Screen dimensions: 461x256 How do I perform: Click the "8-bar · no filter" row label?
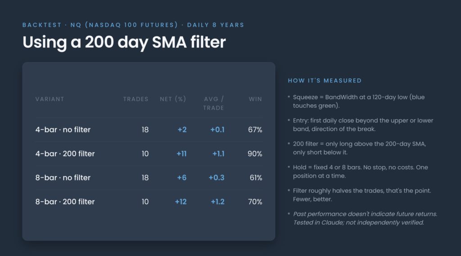tap(63, 178)
